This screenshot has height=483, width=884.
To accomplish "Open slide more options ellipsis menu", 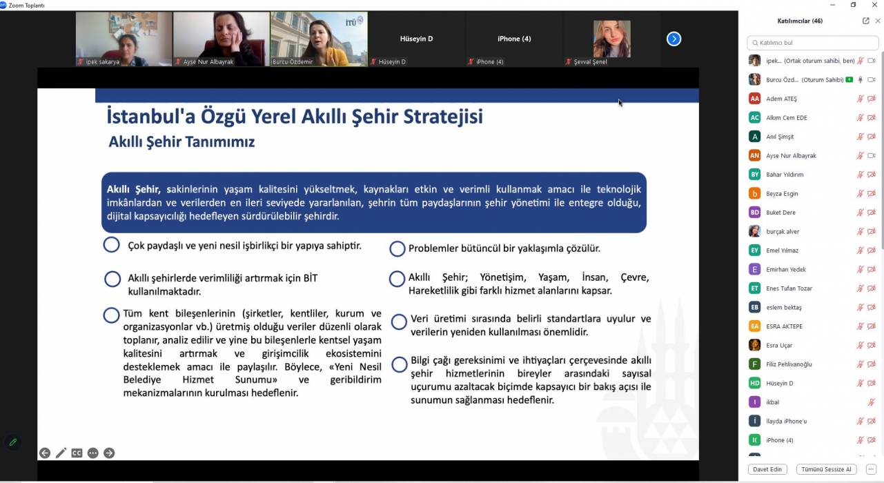I will point(93,453).
